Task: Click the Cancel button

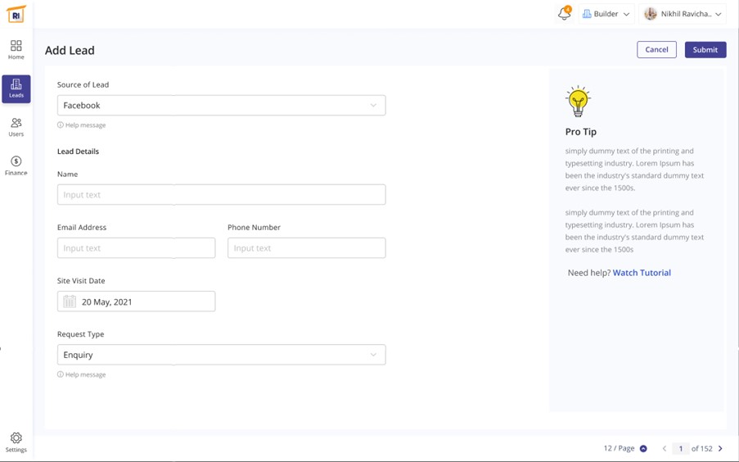Action: click(x=656, y=50)
